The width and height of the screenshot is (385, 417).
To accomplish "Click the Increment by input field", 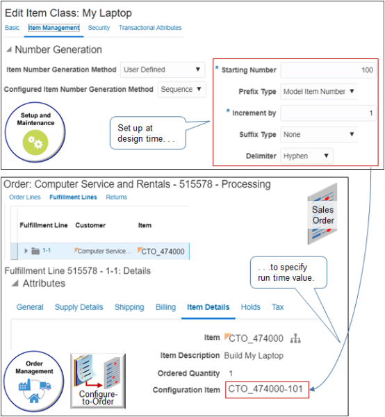I will (x=329, y=113).
